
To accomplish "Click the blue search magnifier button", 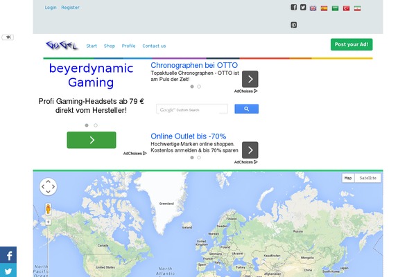I will click(246, 109).
